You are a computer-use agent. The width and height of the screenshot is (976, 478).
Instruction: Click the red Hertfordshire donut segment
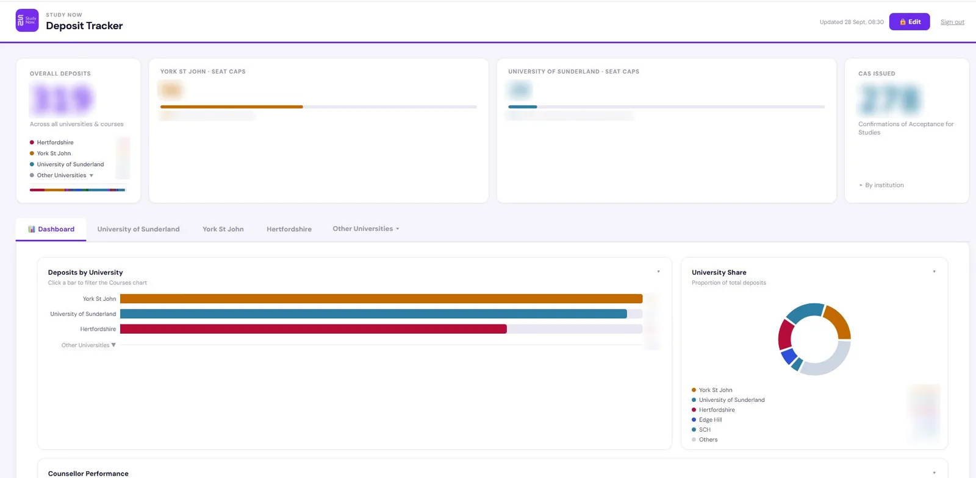tap(784, 334)
